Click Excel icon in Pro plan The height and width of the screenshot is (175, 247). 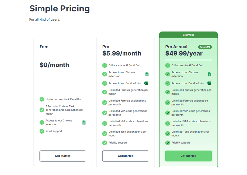coord(146,83)
